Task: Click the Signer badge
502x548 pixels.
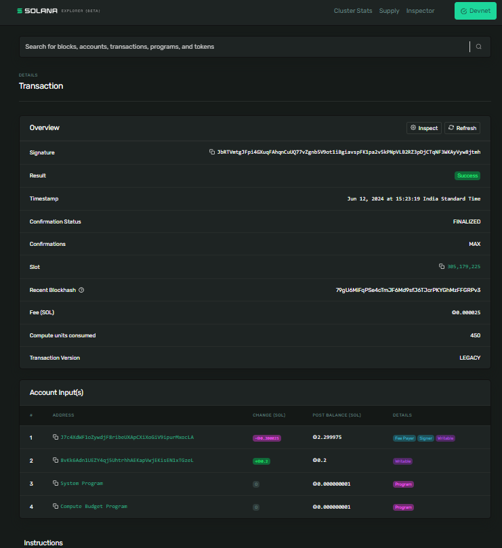Action: click(425, 438)
